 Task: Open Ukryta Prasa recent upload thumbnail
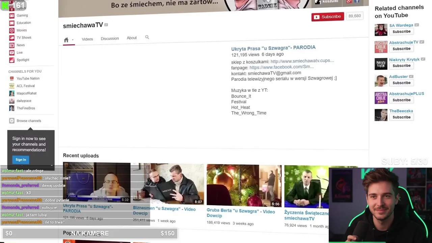tap(97, 183)
